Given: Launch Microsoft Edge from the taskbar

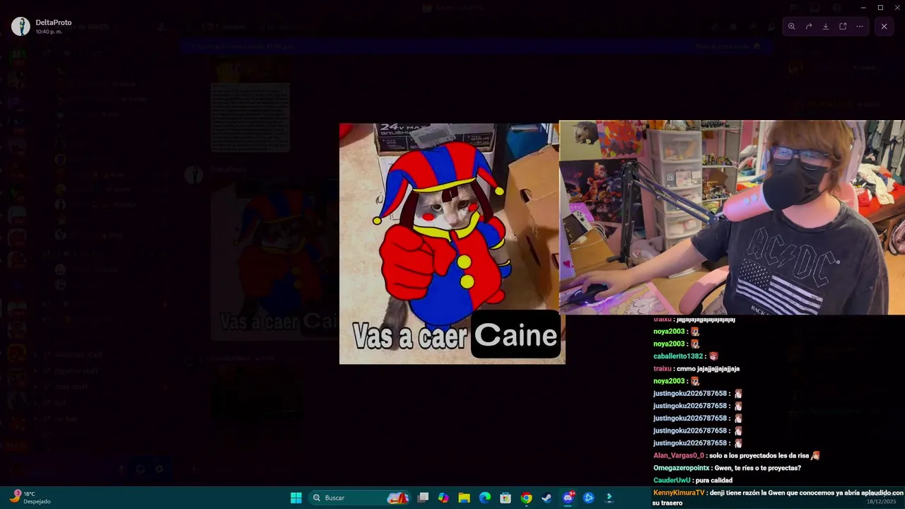Looking at the screenshot, I should (485, 498).
